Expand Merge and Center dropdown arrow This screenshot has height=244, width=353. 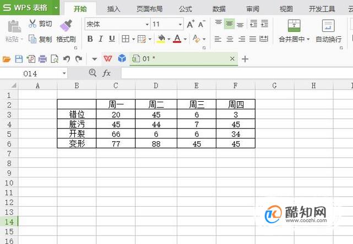tap(308, 40)
